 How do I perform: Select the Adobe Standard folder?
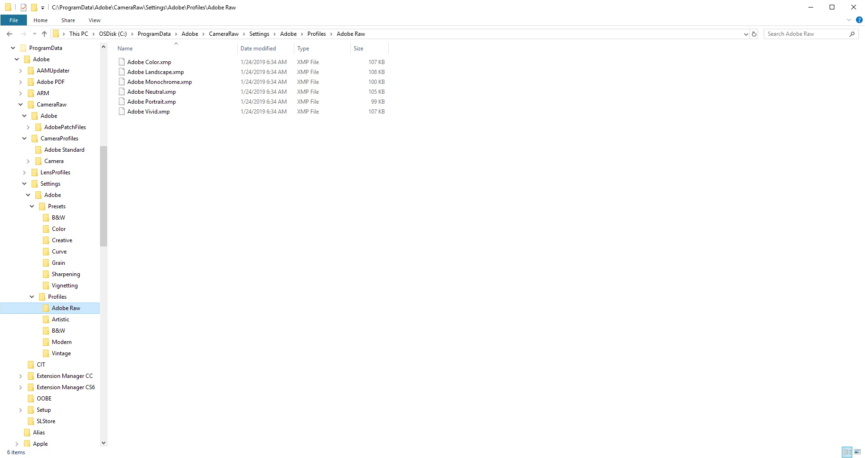pos(64,150)
